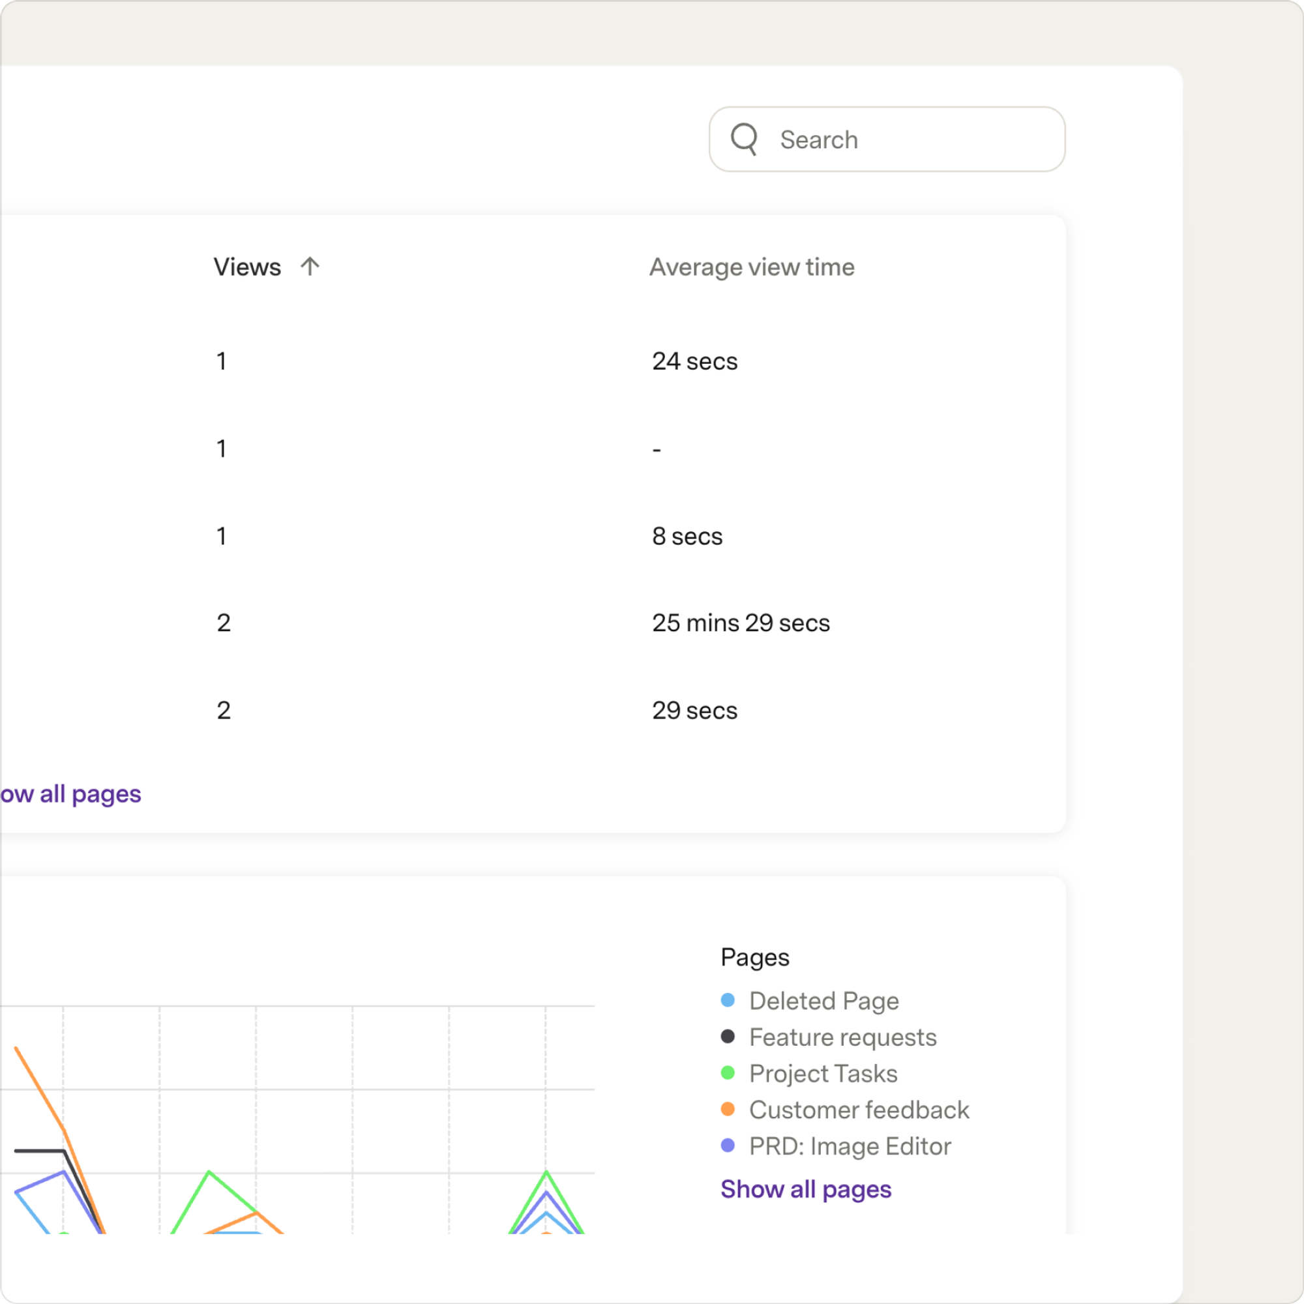Open show all pages link below table
Viewport: 1304px width, 1304px height.
tap(70, 794)
